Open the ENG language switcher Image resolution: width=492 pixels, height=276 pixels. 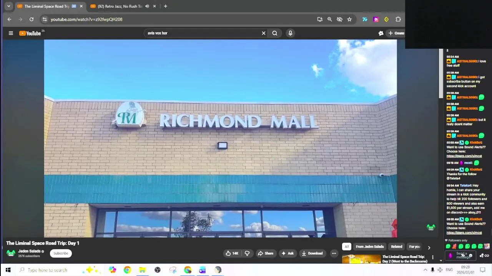click(449, 270)
